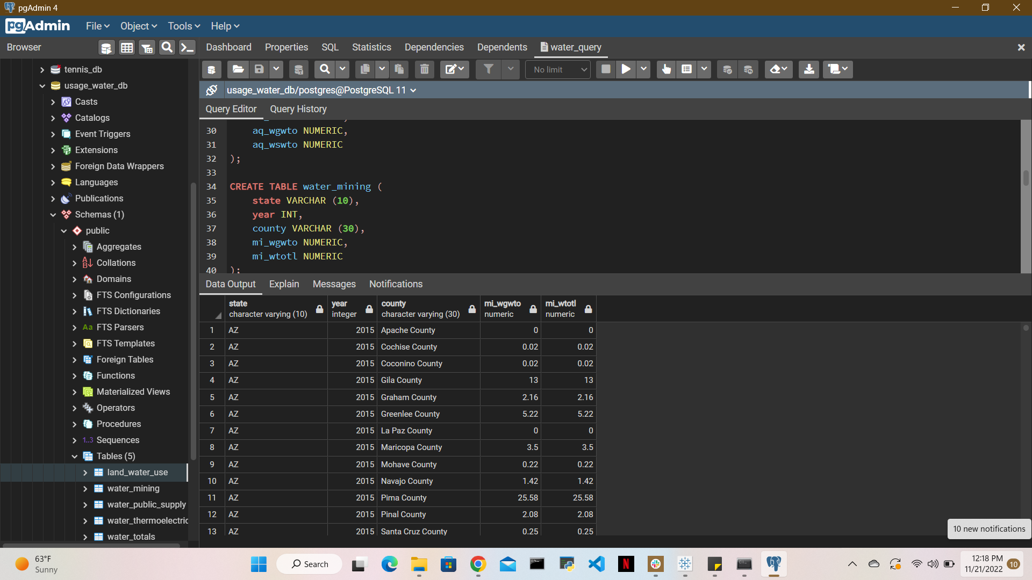Collapse the Schemas (1) node
Image resolution: width=1032 pixels, height=580 pixels.
[x=53, y=215]
